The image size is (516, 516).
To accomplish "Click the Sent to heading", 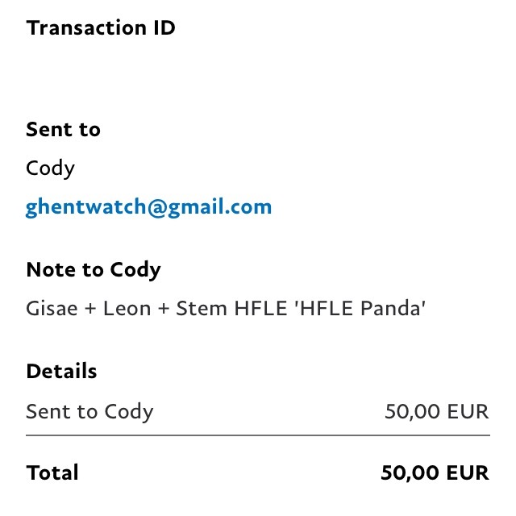I will click(63, 129).
